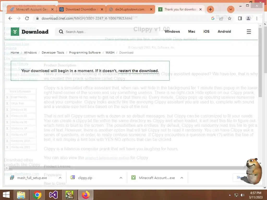Open the hamburger navigation menu
The height and width of the screenshot is (200, 267).
point(249,32)
